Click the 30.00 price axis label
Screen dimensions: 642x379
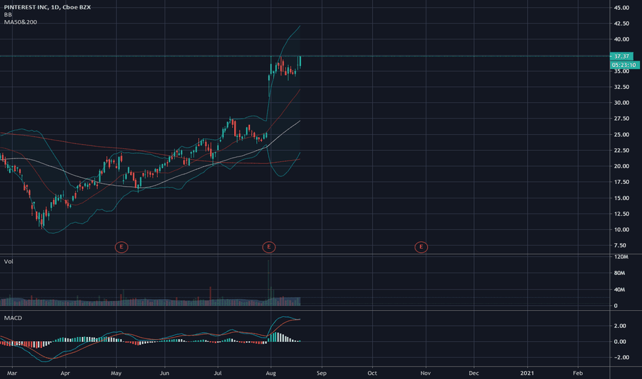(621, 103)
